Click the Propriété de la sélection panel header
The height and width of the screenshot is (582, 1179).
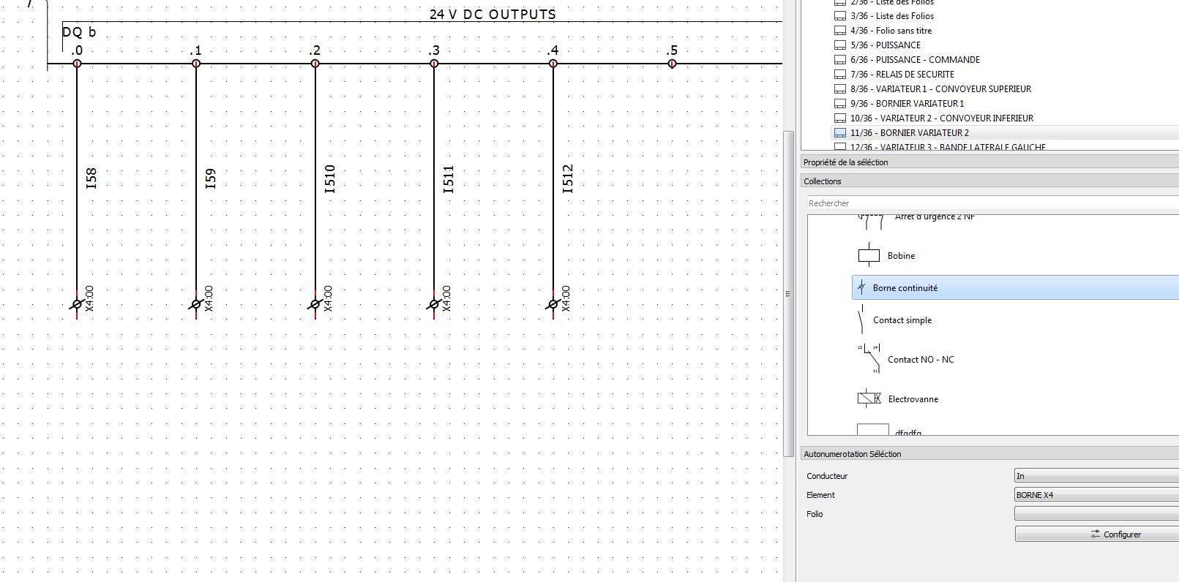[x=845, y=162]
